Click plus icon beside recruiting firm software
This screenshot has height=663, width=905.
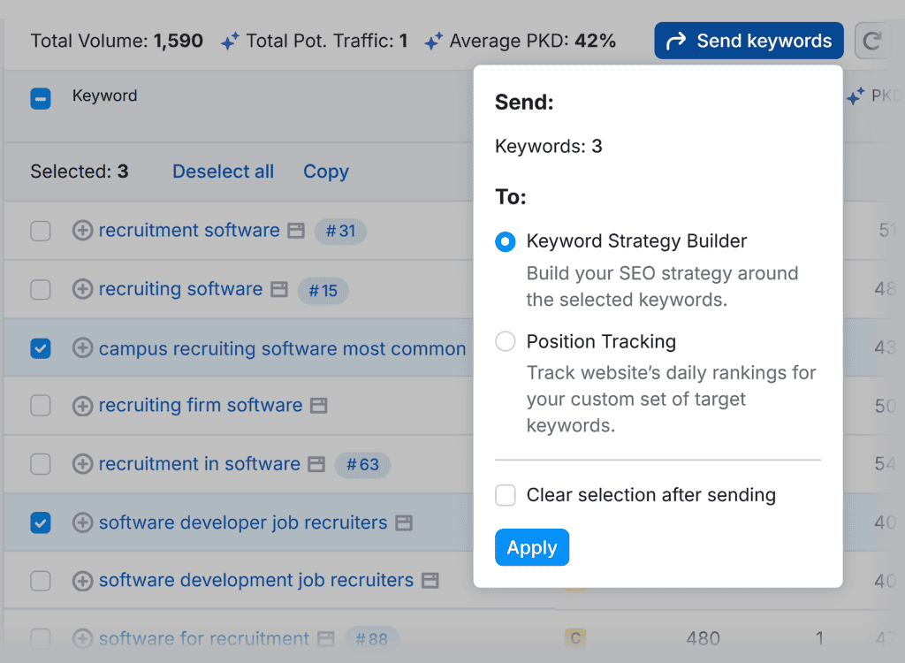(82, 406)
